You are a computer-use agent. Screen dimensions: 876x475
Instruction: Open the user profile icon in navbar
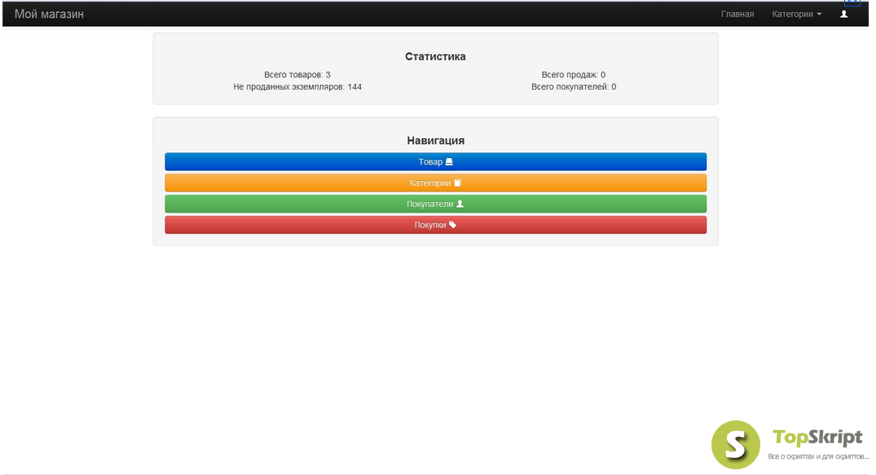843,14
